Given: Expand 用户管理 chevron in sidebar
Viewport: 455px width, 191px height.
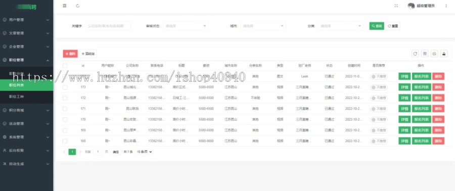Looking at the screenshot, I should coord(48,20).
